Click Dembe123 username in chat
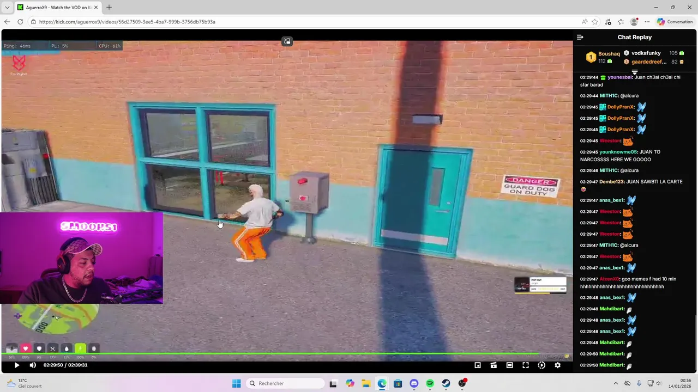The height and width of the screenshot is (392, 698). coord(611,182)
